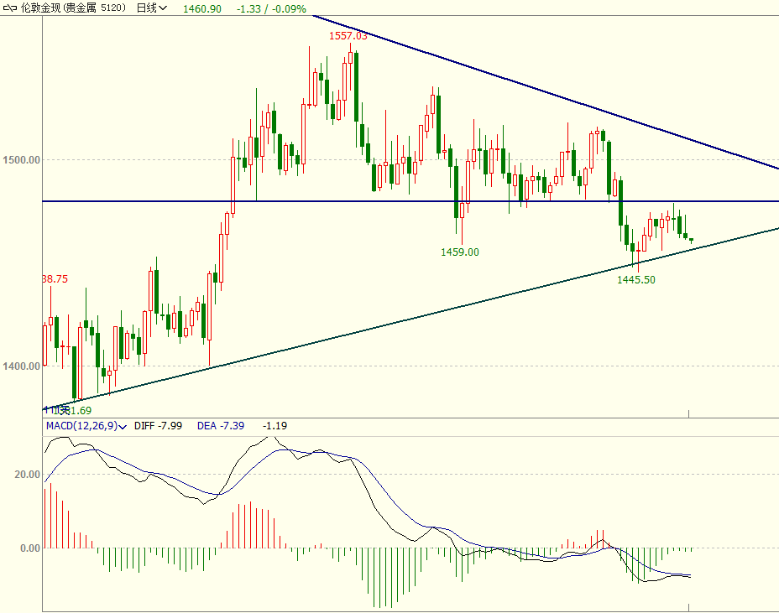Click the 1400.00 price axis label
The image size is (779, 613).
[21, 366]
